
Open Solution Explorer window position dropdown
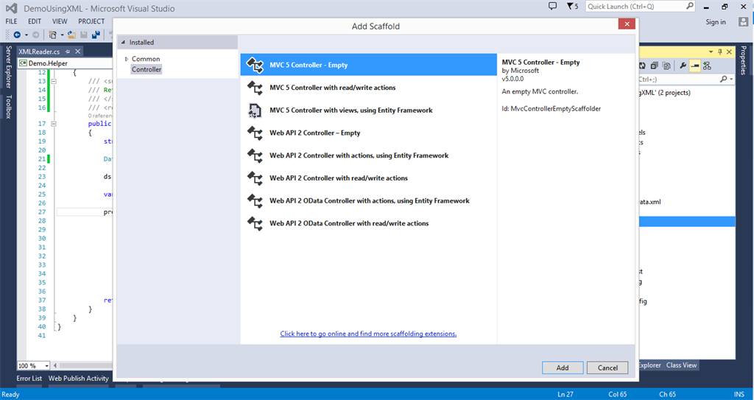tap(711, 52)
